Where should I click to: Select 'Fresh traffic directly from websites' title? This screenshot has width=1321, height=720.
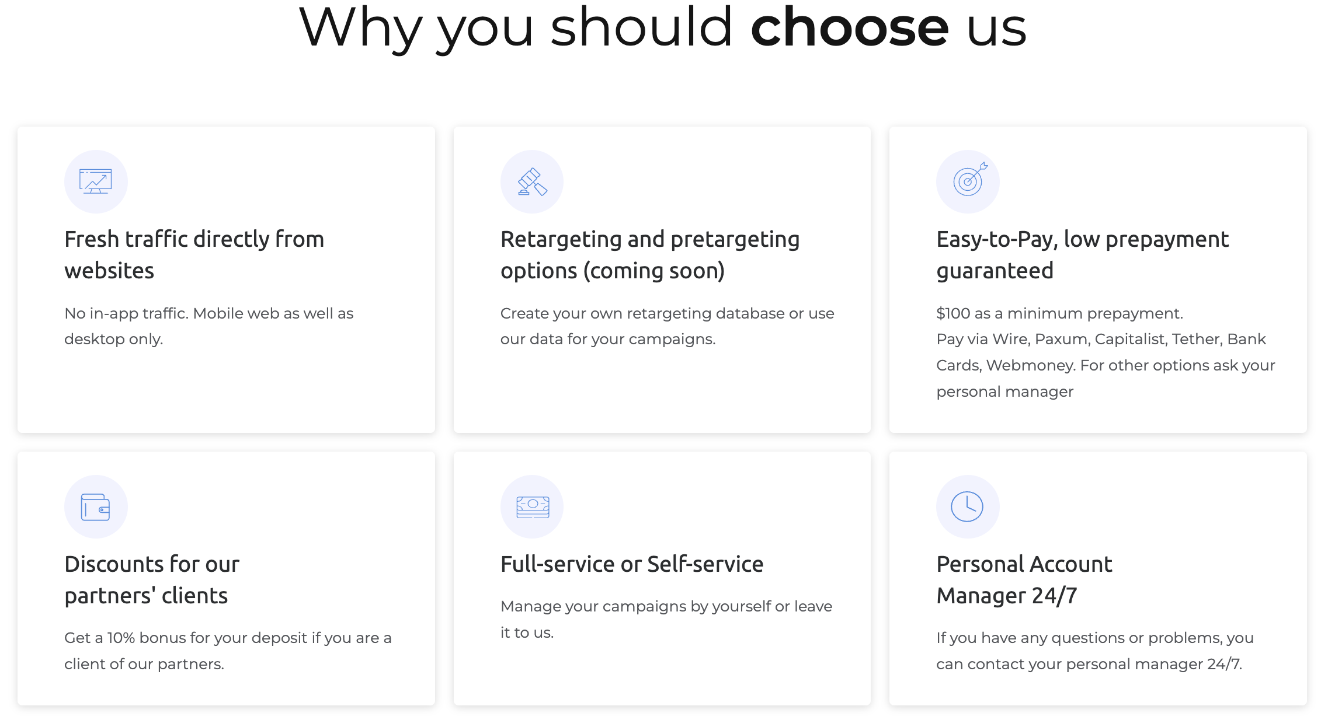coord(194,255)
